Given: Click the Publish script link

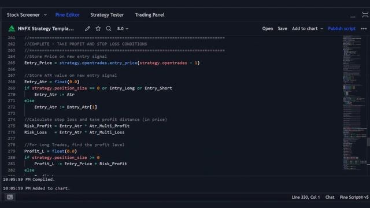Looking at the screenshot, I should (342, 28).
